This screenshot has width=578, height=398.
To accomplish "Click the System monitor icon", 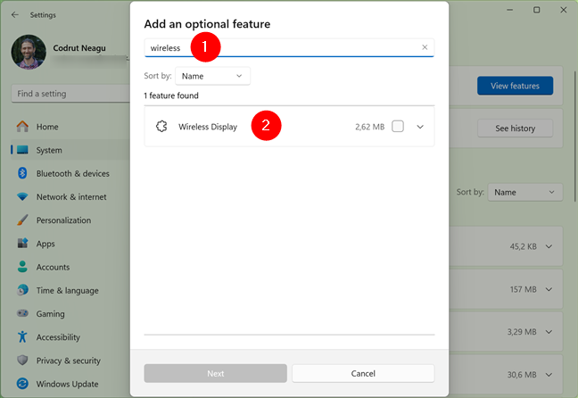I will [x=22, y=150].
